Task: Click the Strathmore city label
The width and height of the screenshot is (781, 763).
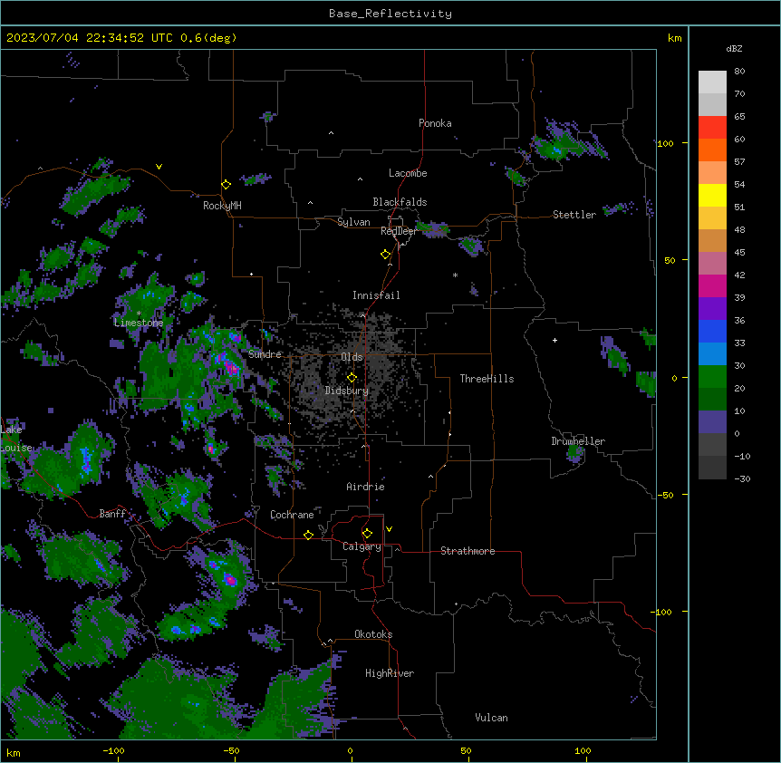Action: [468, 551]
